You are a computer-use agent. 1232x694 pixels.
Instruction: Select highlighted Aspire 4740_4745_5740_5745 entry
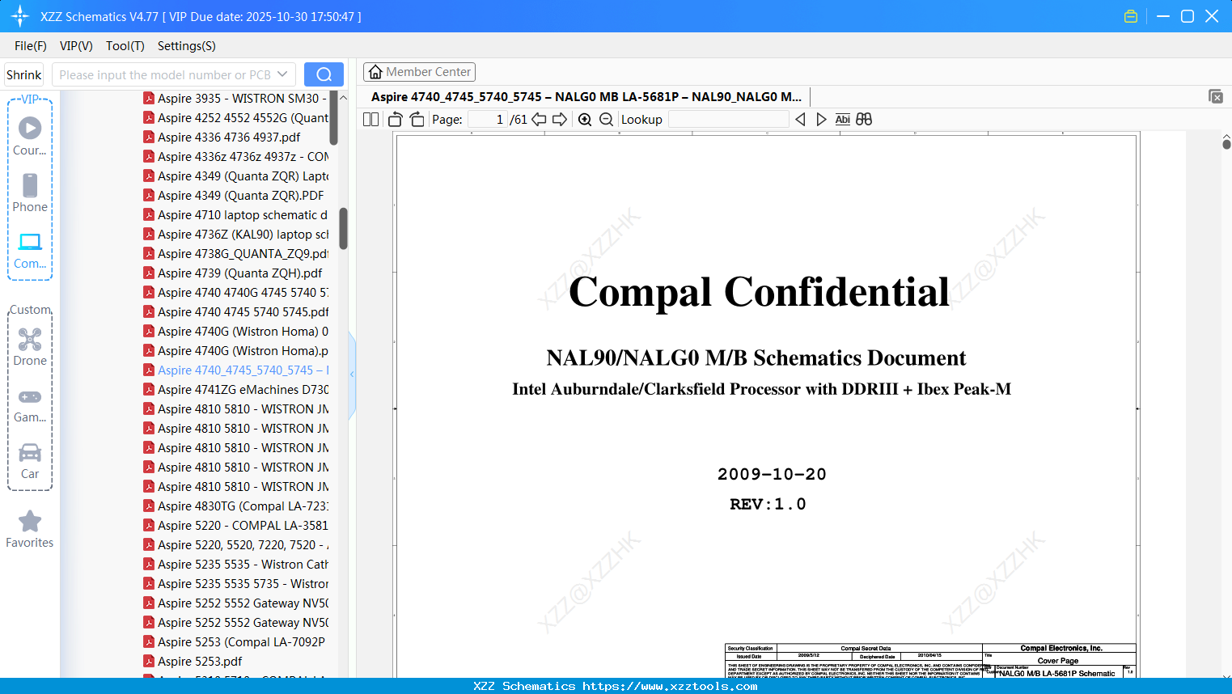(x=235, y=370)
